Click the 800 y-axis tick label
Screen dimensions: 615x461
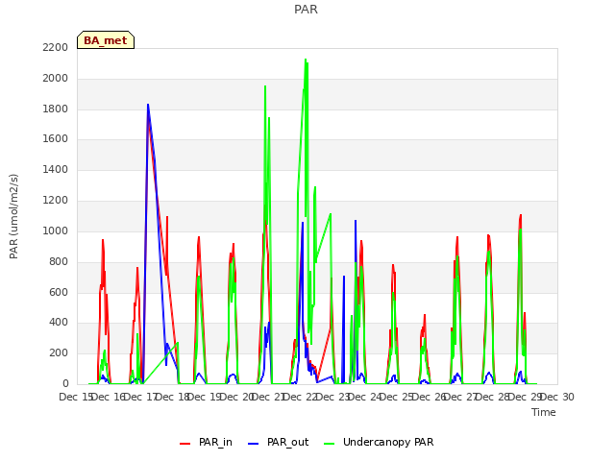pos(59,261)
